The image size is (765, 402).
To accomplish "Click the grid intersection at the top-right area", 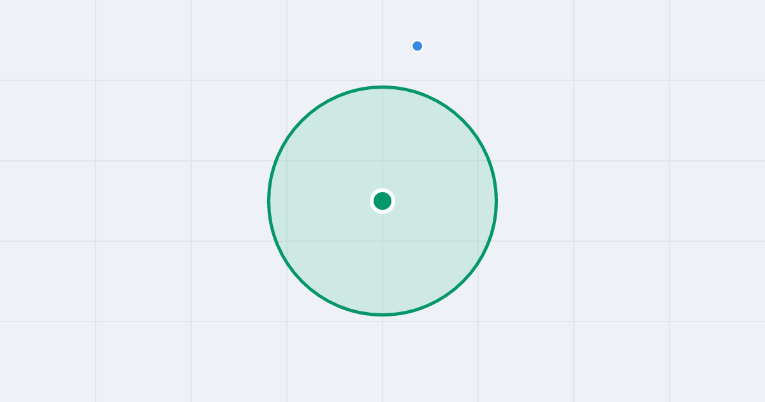I will click(x=669, y=80).
